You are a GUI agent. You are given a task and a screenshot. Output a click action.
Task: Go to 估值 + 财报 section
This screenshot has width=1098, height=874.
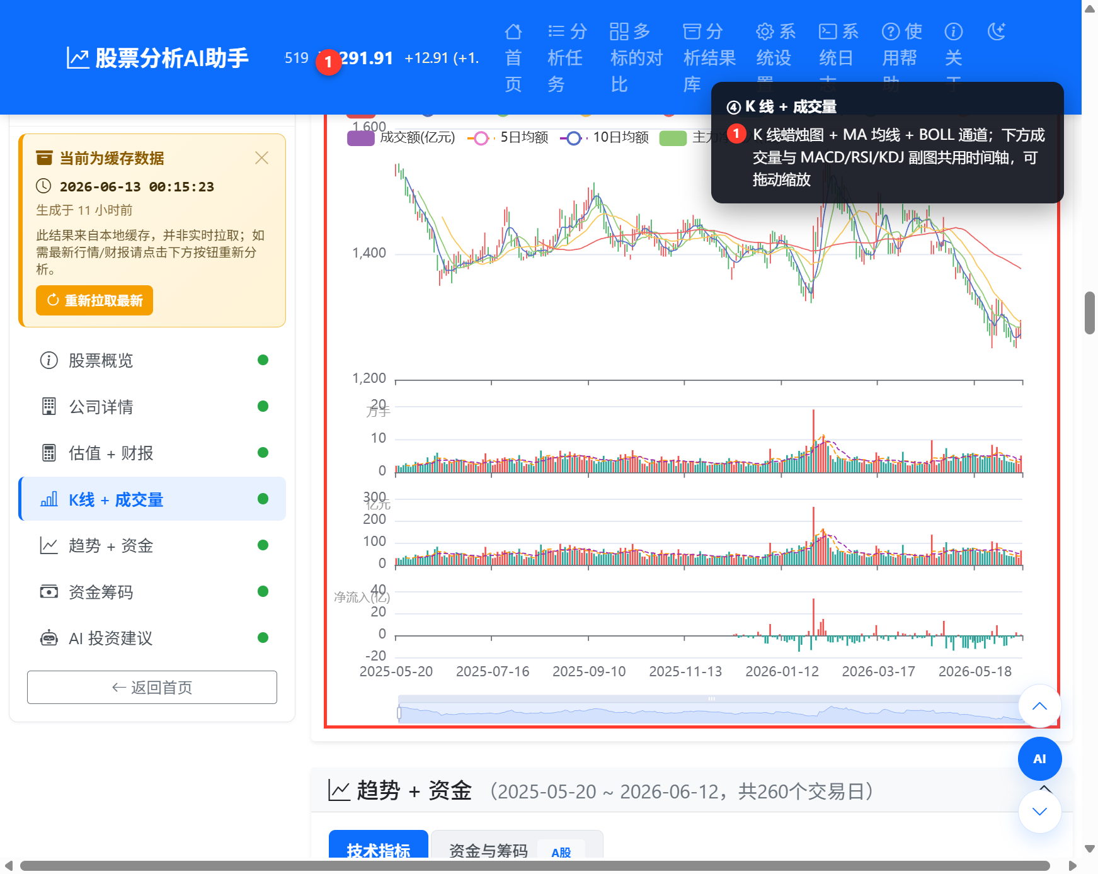[152, 453]
